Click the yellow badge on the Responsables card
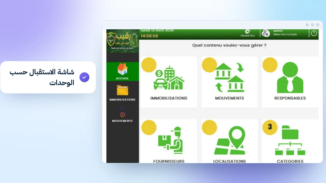The image size is (326, 183). (x=270, y=65)
